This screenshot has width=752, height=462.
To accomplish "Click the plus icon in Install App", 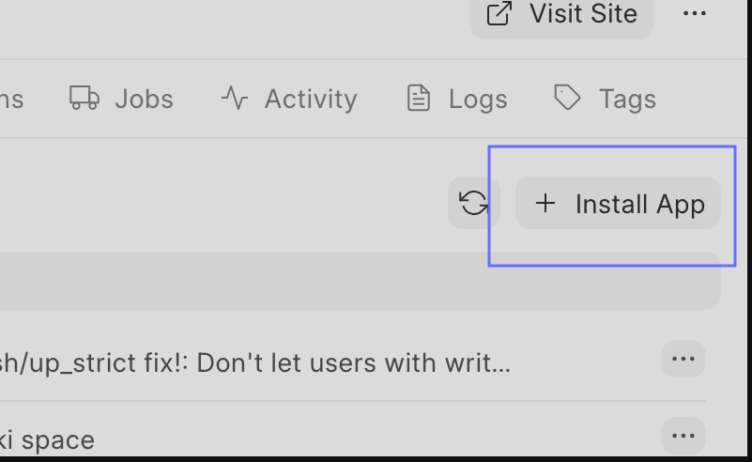I will point(545,203).
